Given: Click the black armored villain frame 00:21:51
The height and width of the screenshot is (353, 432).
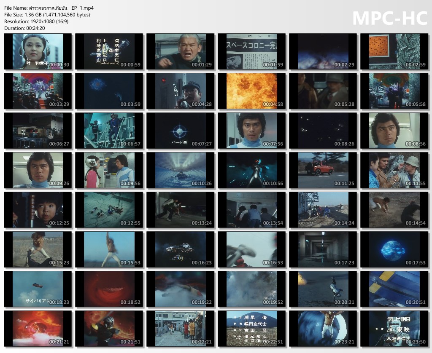Looking at the screenshot, I should click(x=109, y=329).
